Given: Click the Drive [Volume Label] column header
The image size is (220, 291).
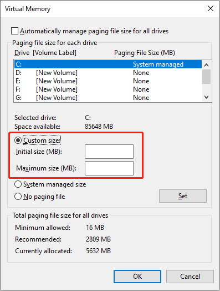Looking at the screenshot, I should coord(45,53).
